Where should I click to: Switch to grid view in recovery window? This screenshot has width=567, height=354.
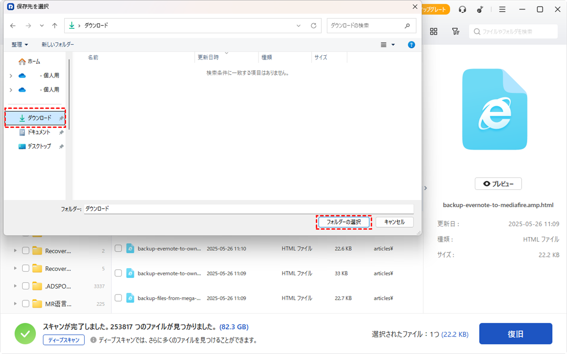tap(434, 32)
